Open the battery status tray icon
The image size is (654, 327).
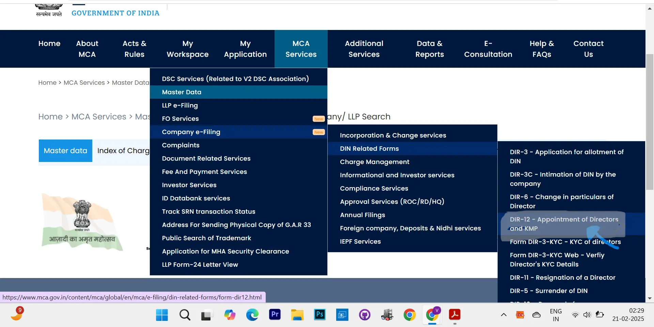599,315
